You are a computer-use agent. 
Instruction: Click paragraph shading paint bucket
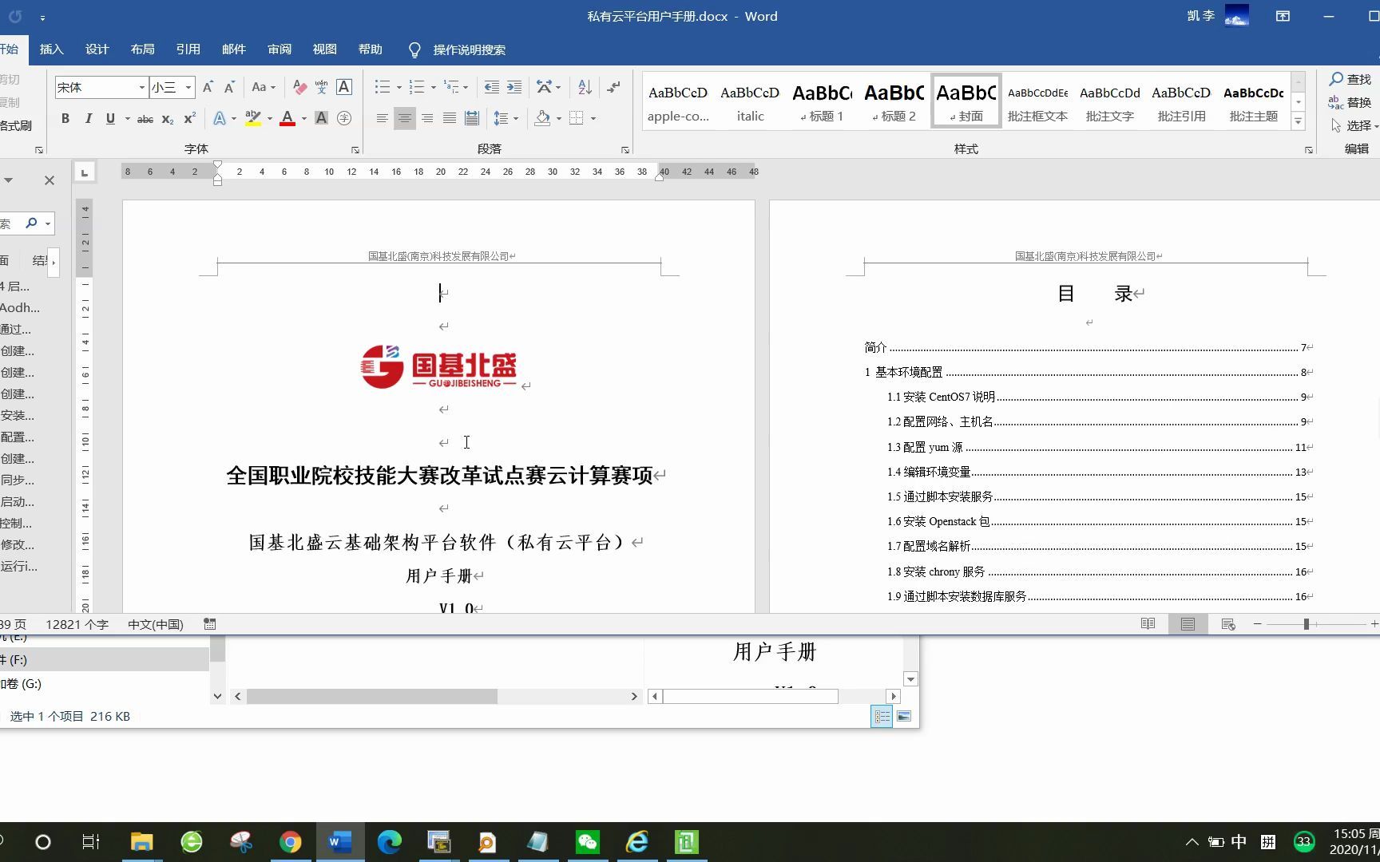pyautogui.click(x=542, y=118)
